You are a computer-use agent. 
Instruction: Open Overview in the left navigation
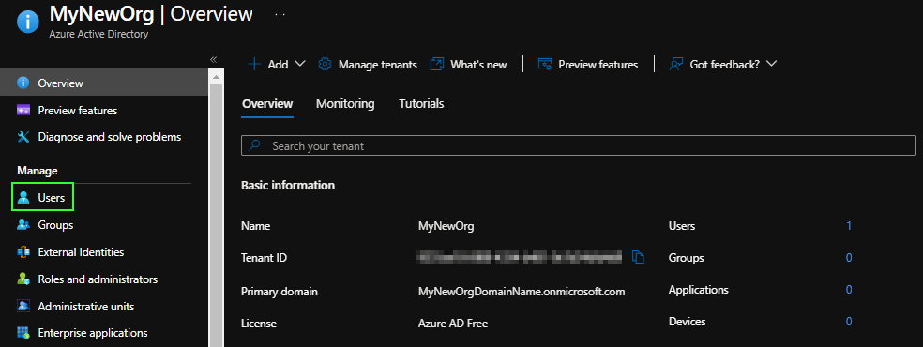104,83
